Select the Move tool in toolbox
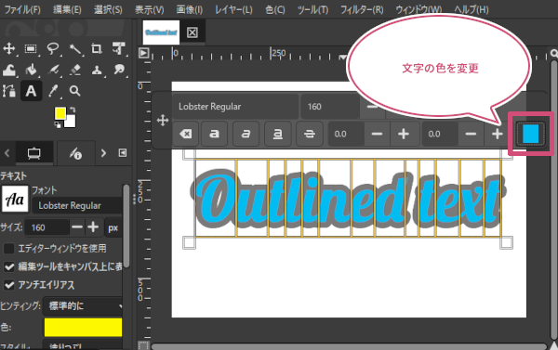Image resolution: width=558 pixels, height=350 pixels. pos(9,48)
